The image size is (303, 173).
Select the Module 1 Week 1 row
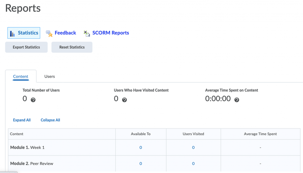[x=154, y=147]
